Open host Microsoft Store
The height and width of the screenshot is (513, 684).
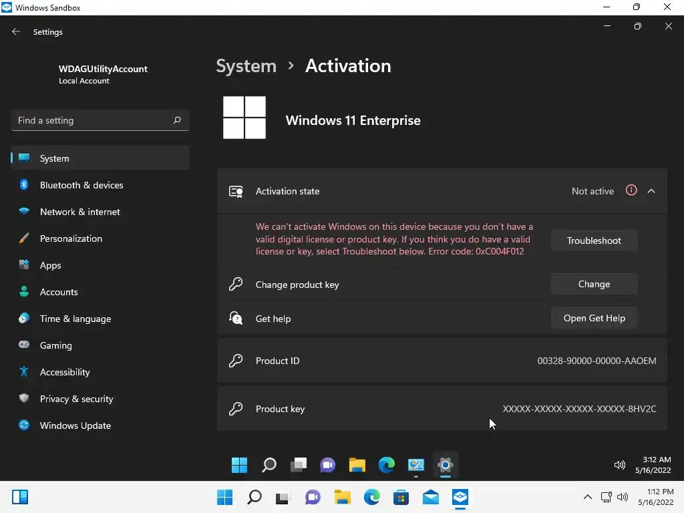pos(401,497)
